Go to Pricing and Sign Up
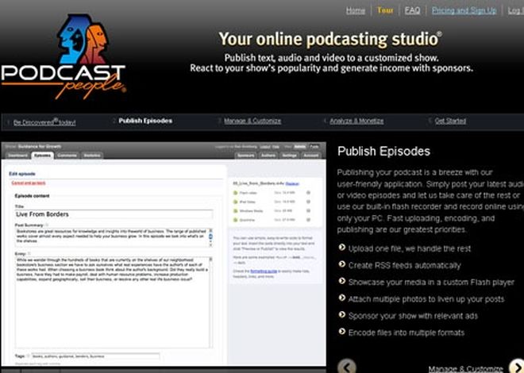The width and height of the screenshot is (524, 373). pos(464,10)
